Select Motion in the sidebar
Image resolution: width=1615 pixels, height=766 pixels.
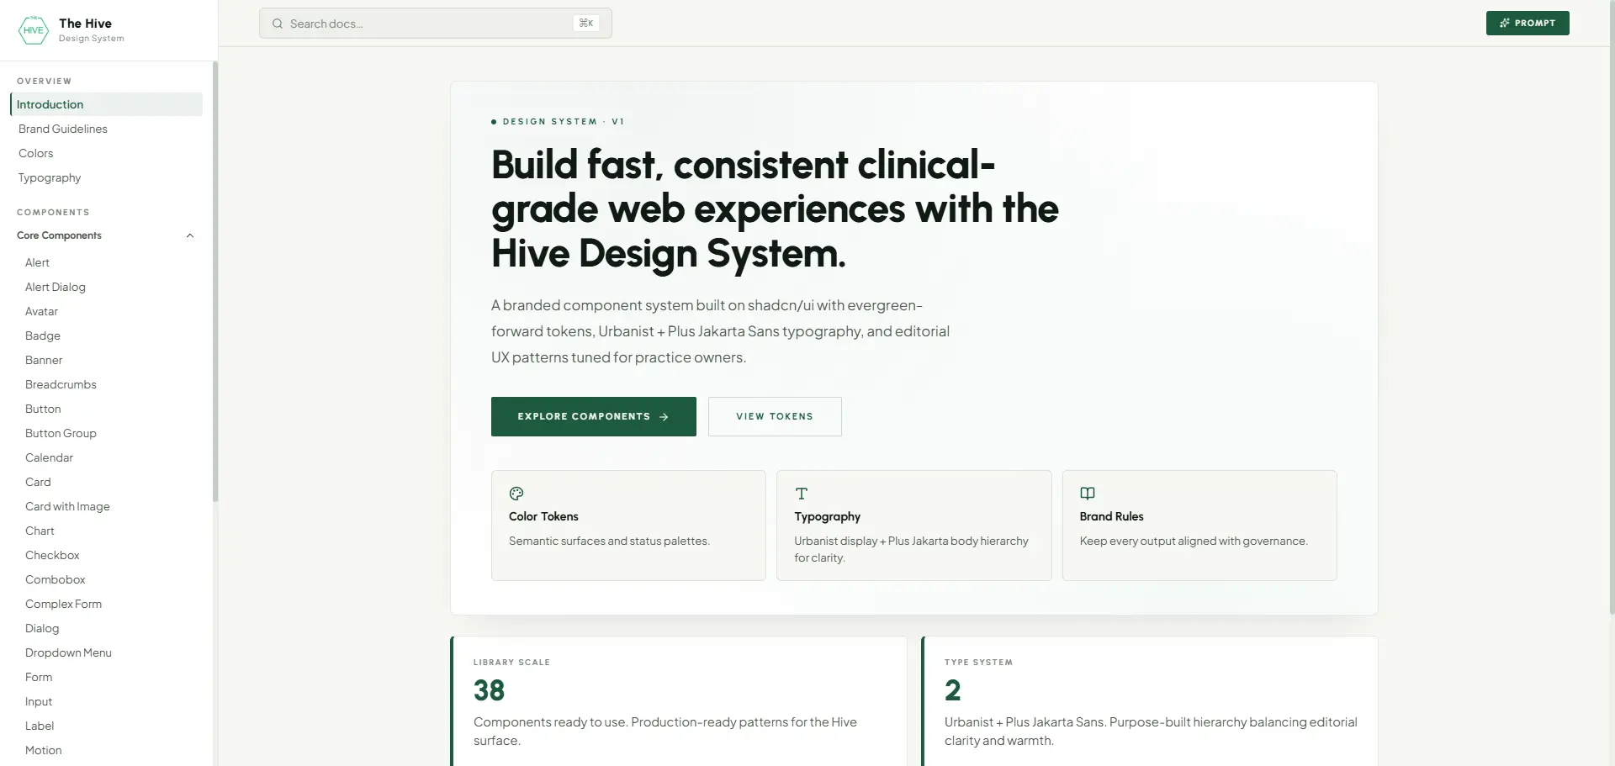(44, 750)
